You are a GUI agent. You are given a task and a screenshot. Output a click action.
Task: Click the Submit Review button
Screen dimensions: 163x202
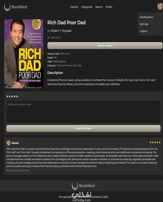83,128
